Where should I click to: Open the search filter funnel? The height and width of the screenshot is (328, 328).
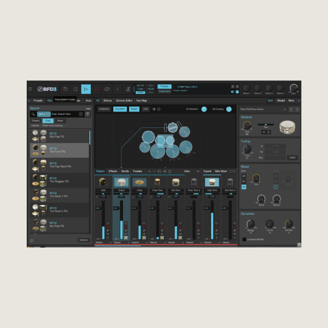87,114
